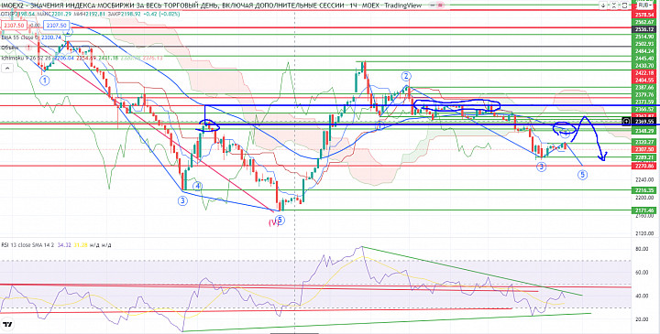Select the Объём indicator legend
660x334 pixels.
click(x=9, y=48)
